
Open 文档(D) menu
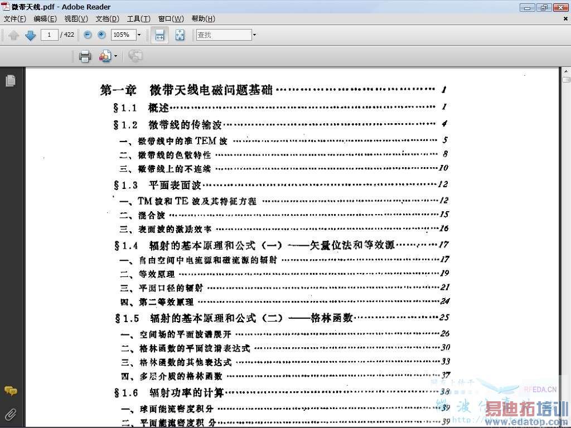(108, 18)
